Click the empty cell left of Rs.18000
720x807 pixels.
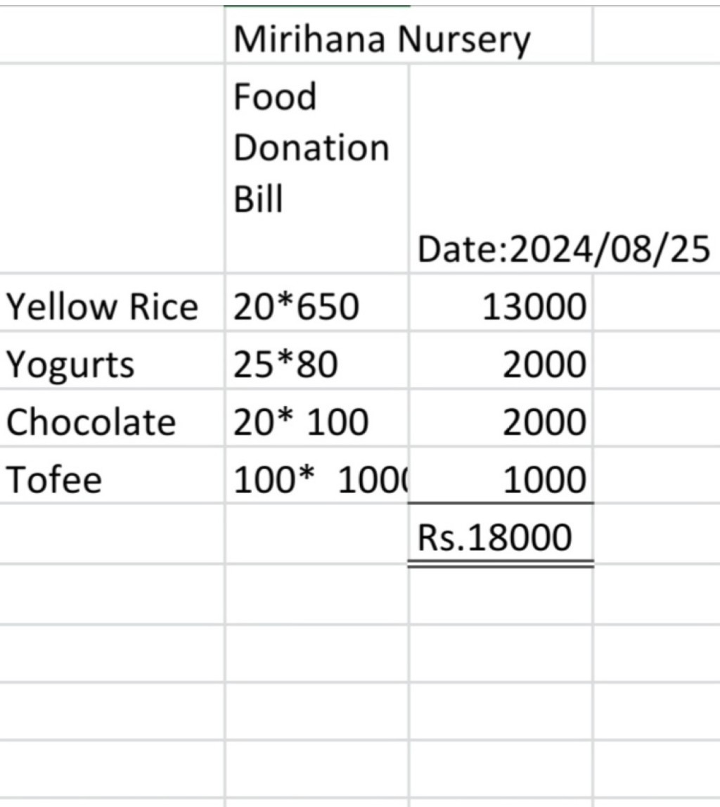point(317,534)
